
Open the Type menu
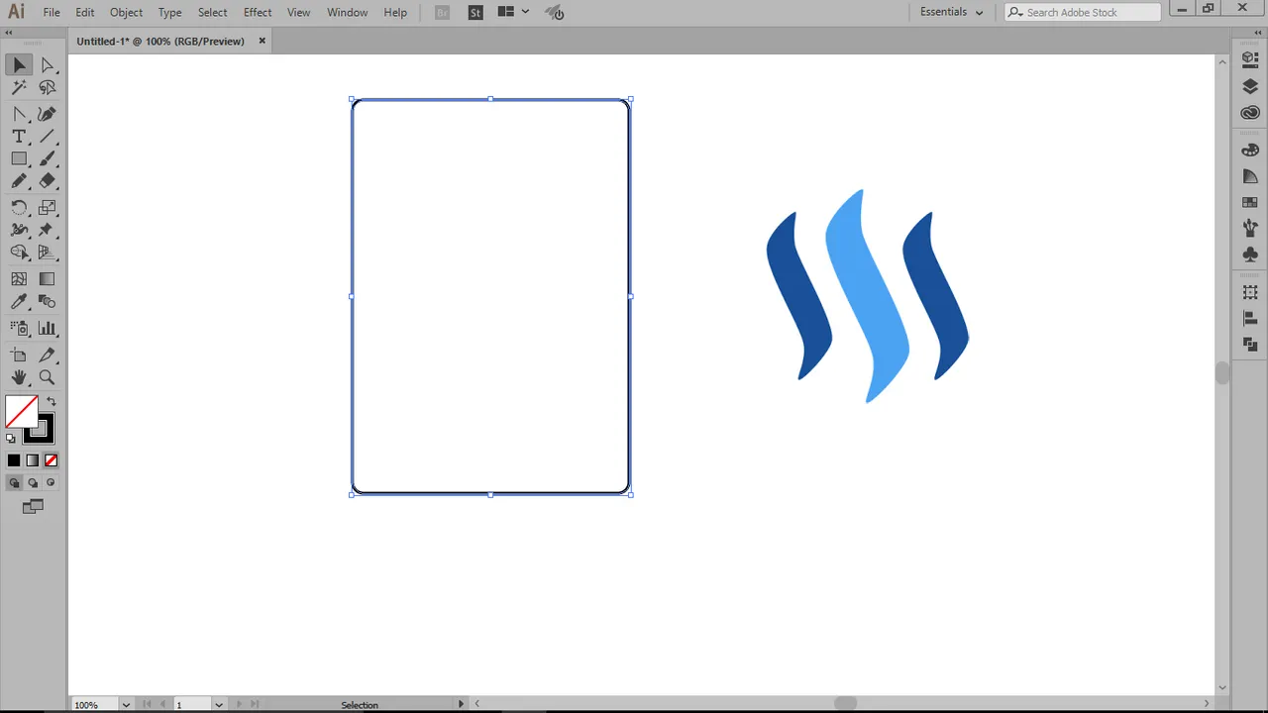click(169, 12)
